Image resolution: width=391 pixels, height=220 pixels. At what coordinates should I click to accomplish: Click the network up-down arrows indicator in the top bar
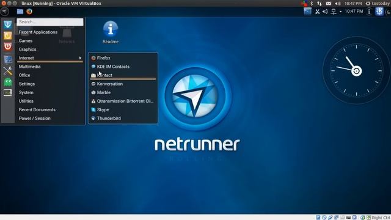(319, 4)
